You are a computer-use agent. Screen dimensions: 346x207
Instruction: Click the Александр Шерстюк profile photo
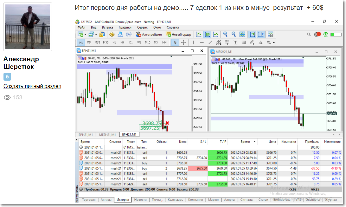[x=28, y=27]
